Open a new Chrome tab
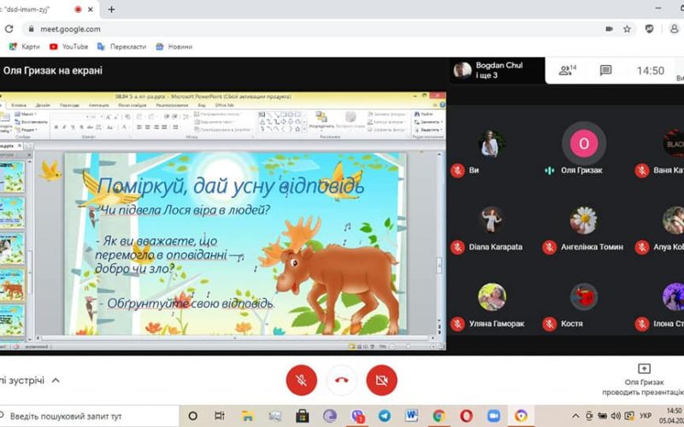Screen dimensions: 684x427 111,9
